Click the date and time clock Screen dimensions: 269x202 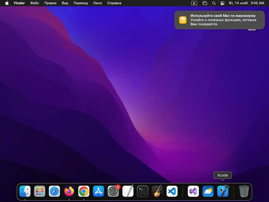246,3
